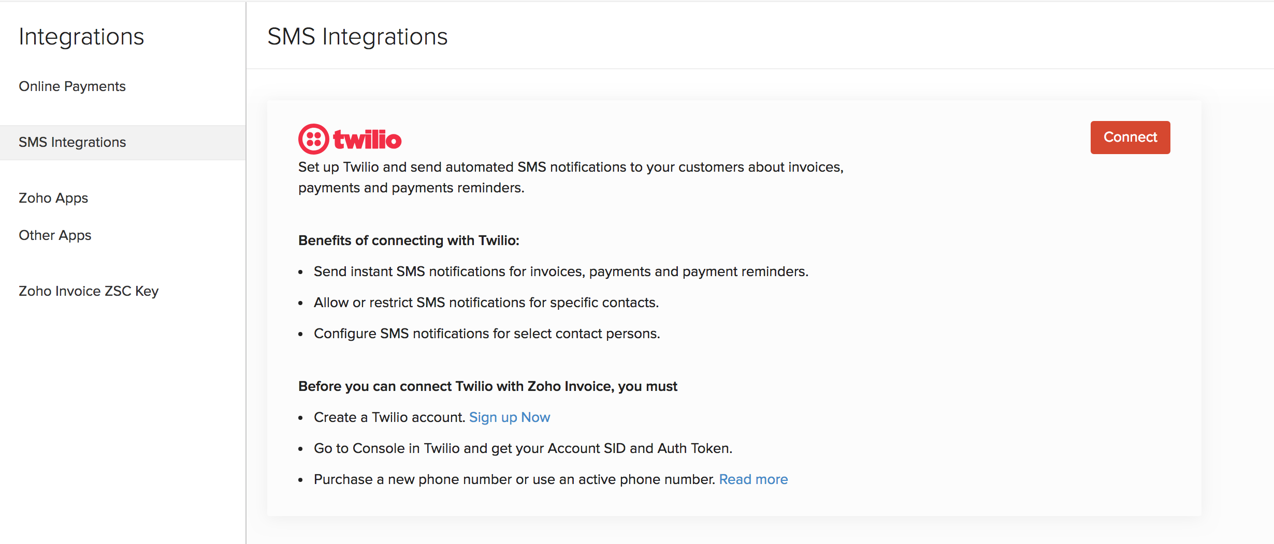Click the Before you can connect Twilio heading
1274x544 pixels.
pyautogui.click(x=487, y=386)
